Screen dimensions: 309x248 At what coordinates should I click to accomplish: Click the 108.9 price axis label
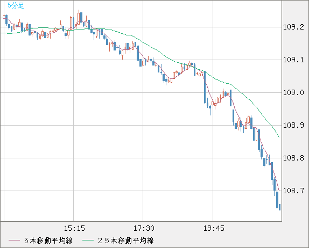pos(293,125)
